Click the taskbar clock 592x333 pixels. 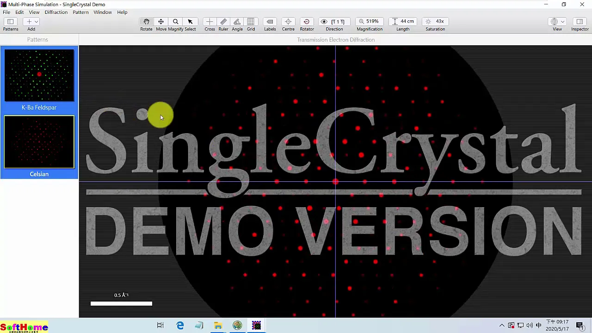pos(557,326)
